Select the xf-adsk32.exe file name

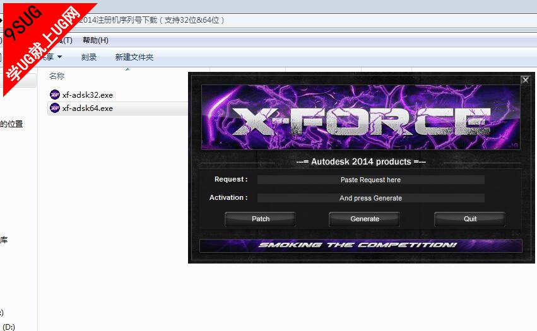88,95
